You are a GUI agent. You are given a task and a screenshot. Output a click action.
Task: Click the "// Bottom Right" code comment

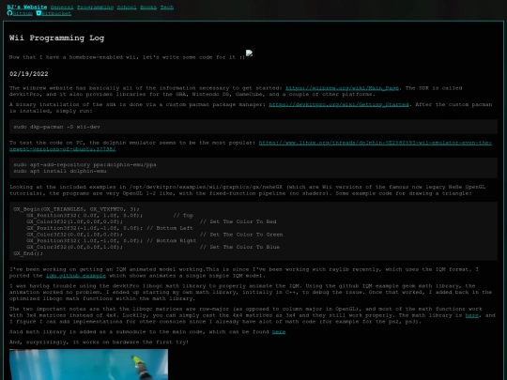[x=172, y=241]
